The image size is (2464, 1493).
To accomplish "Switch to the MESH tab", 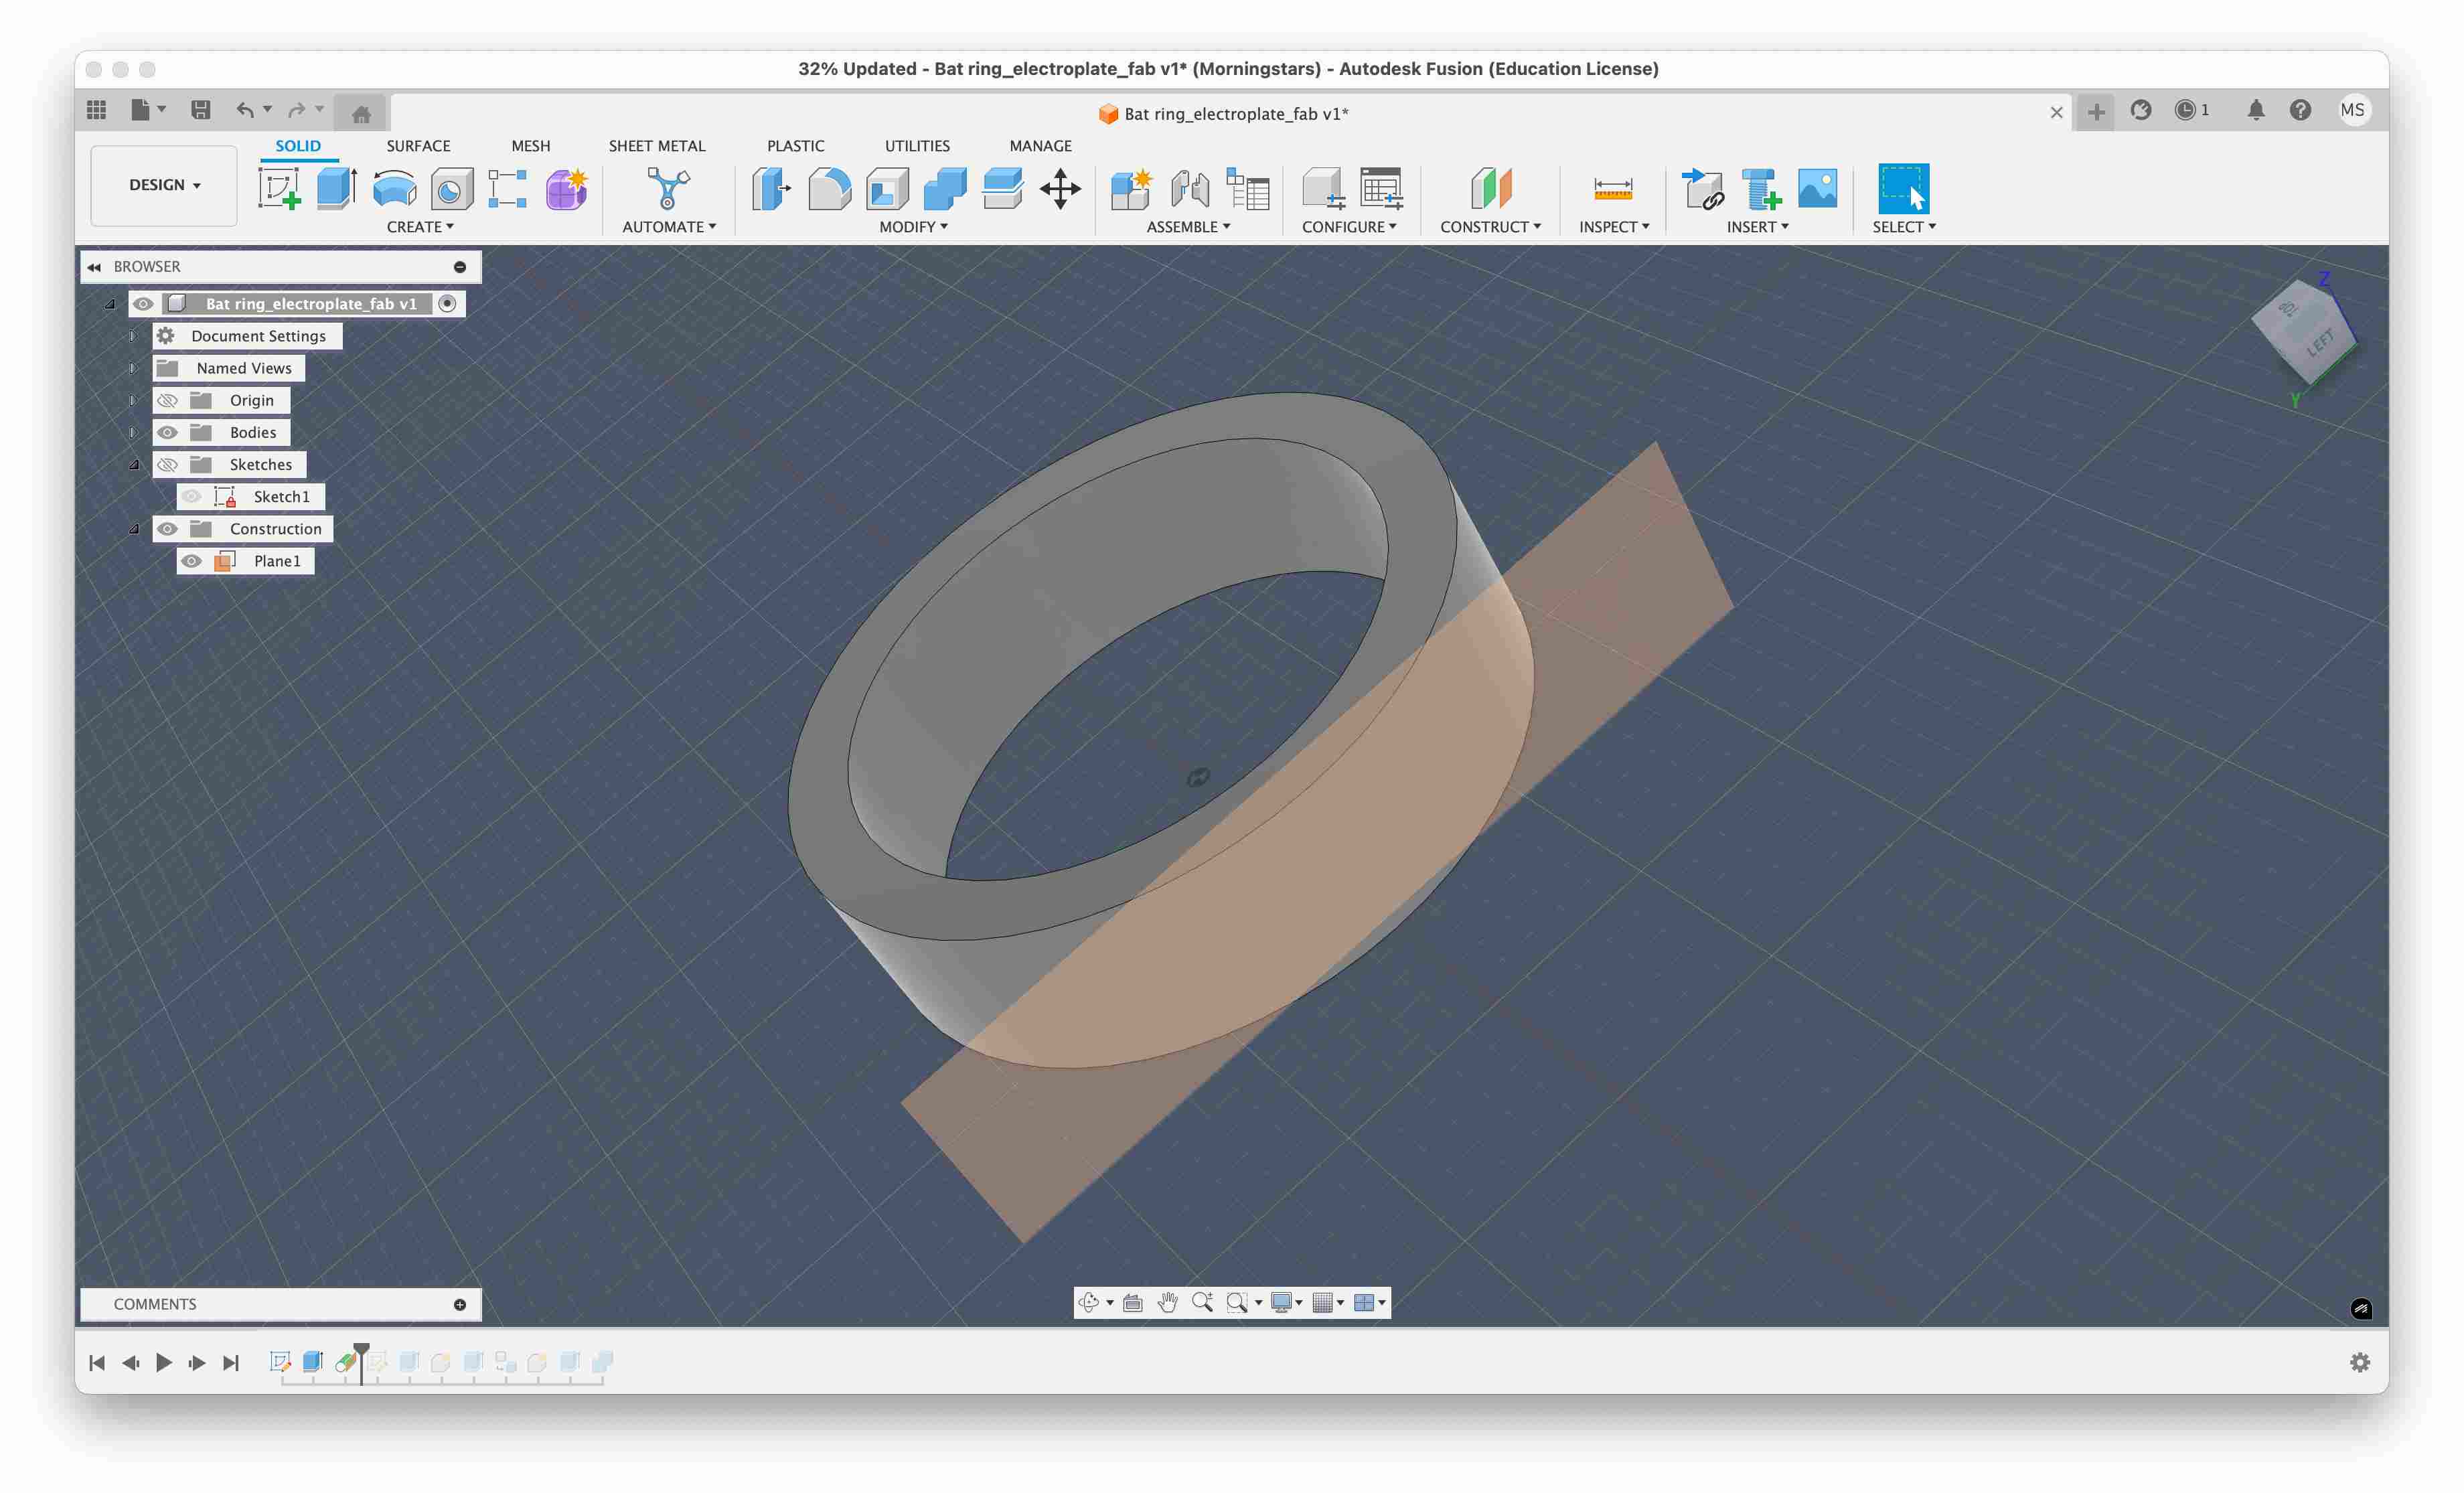I will click(x=531, y=146).
